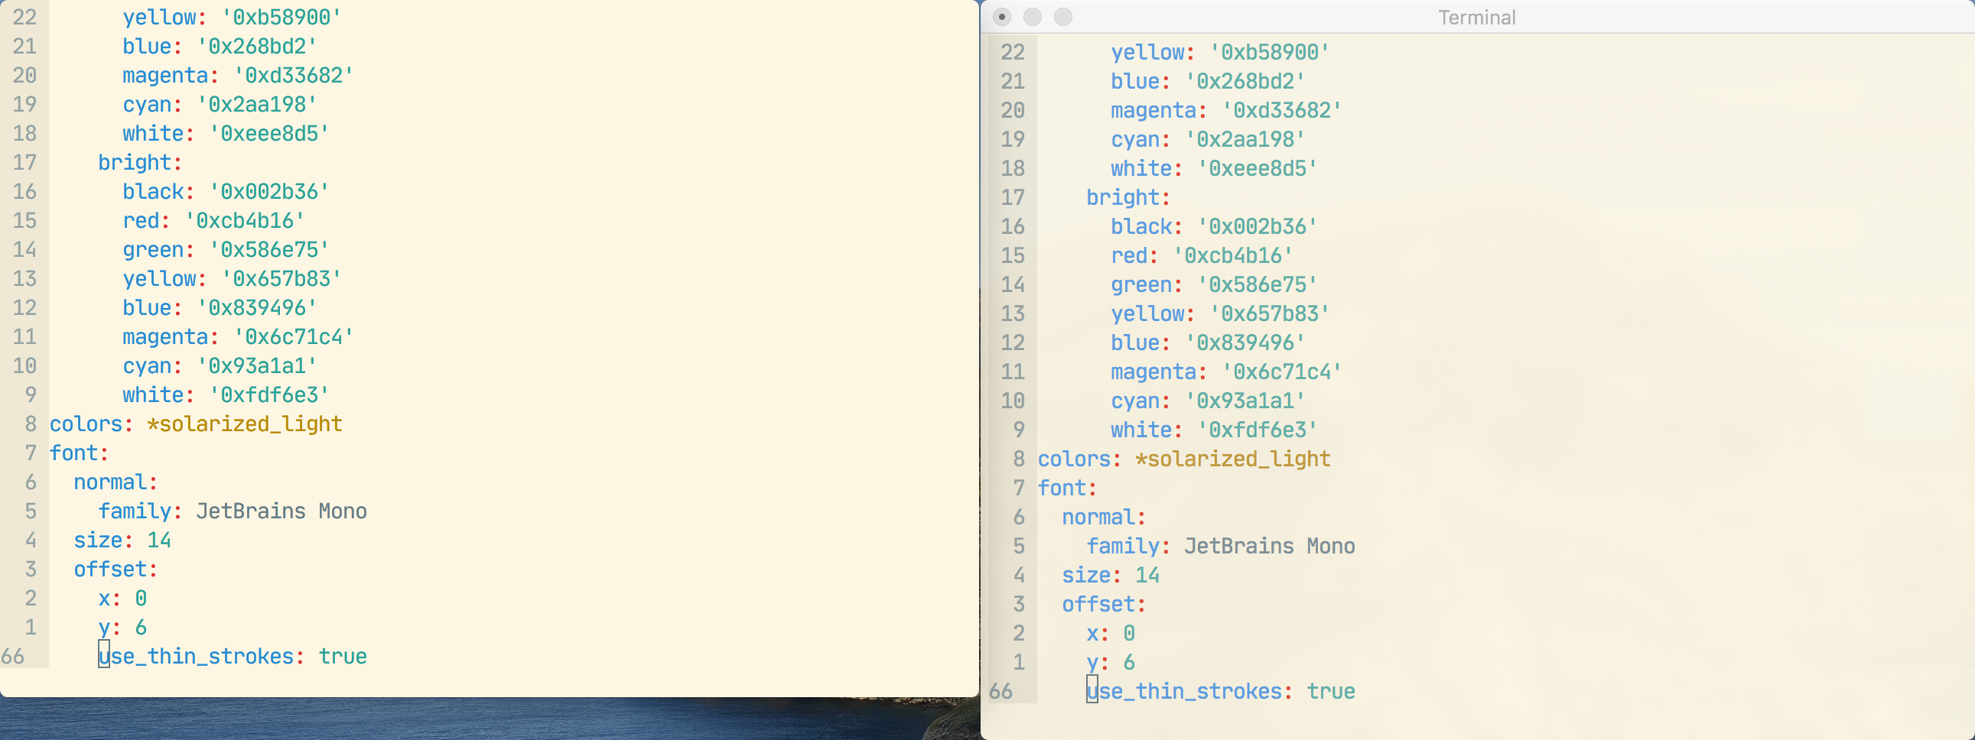Image resolution: width=1975 pixels, height=740 pixels.
Task: Click '0x839496' in the borderless untitled window
Action: (257, 308)
